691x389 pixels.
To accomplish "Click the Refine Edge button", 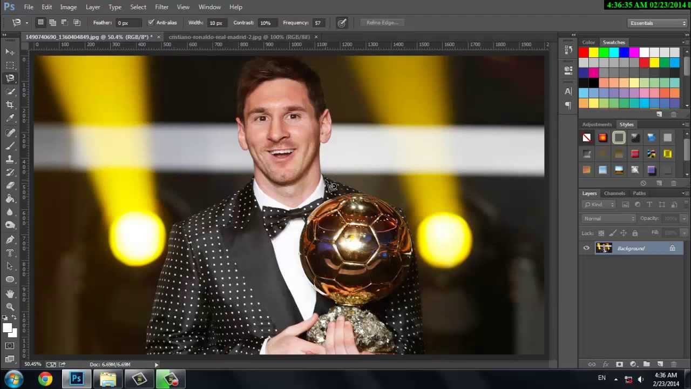I will coord(382,23).
